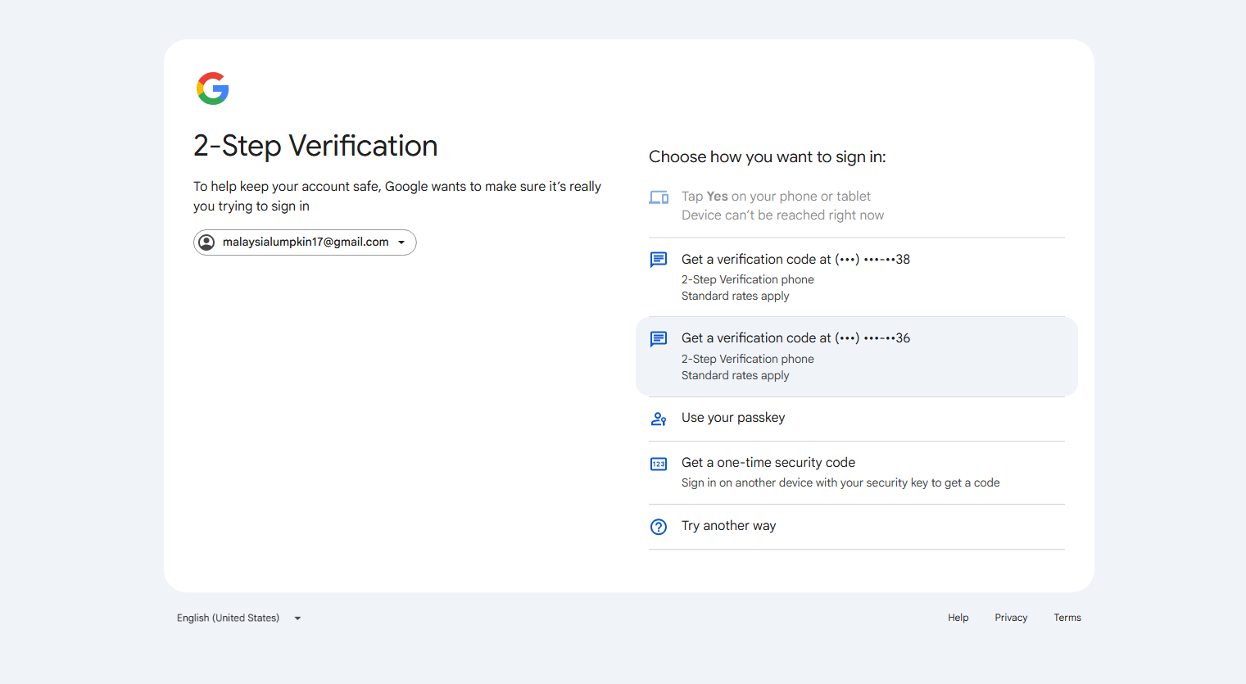Click '2-Step Verification phone' under number ending 38
The width and height of the screenshot is (1246, 684).
pos(748,279)
